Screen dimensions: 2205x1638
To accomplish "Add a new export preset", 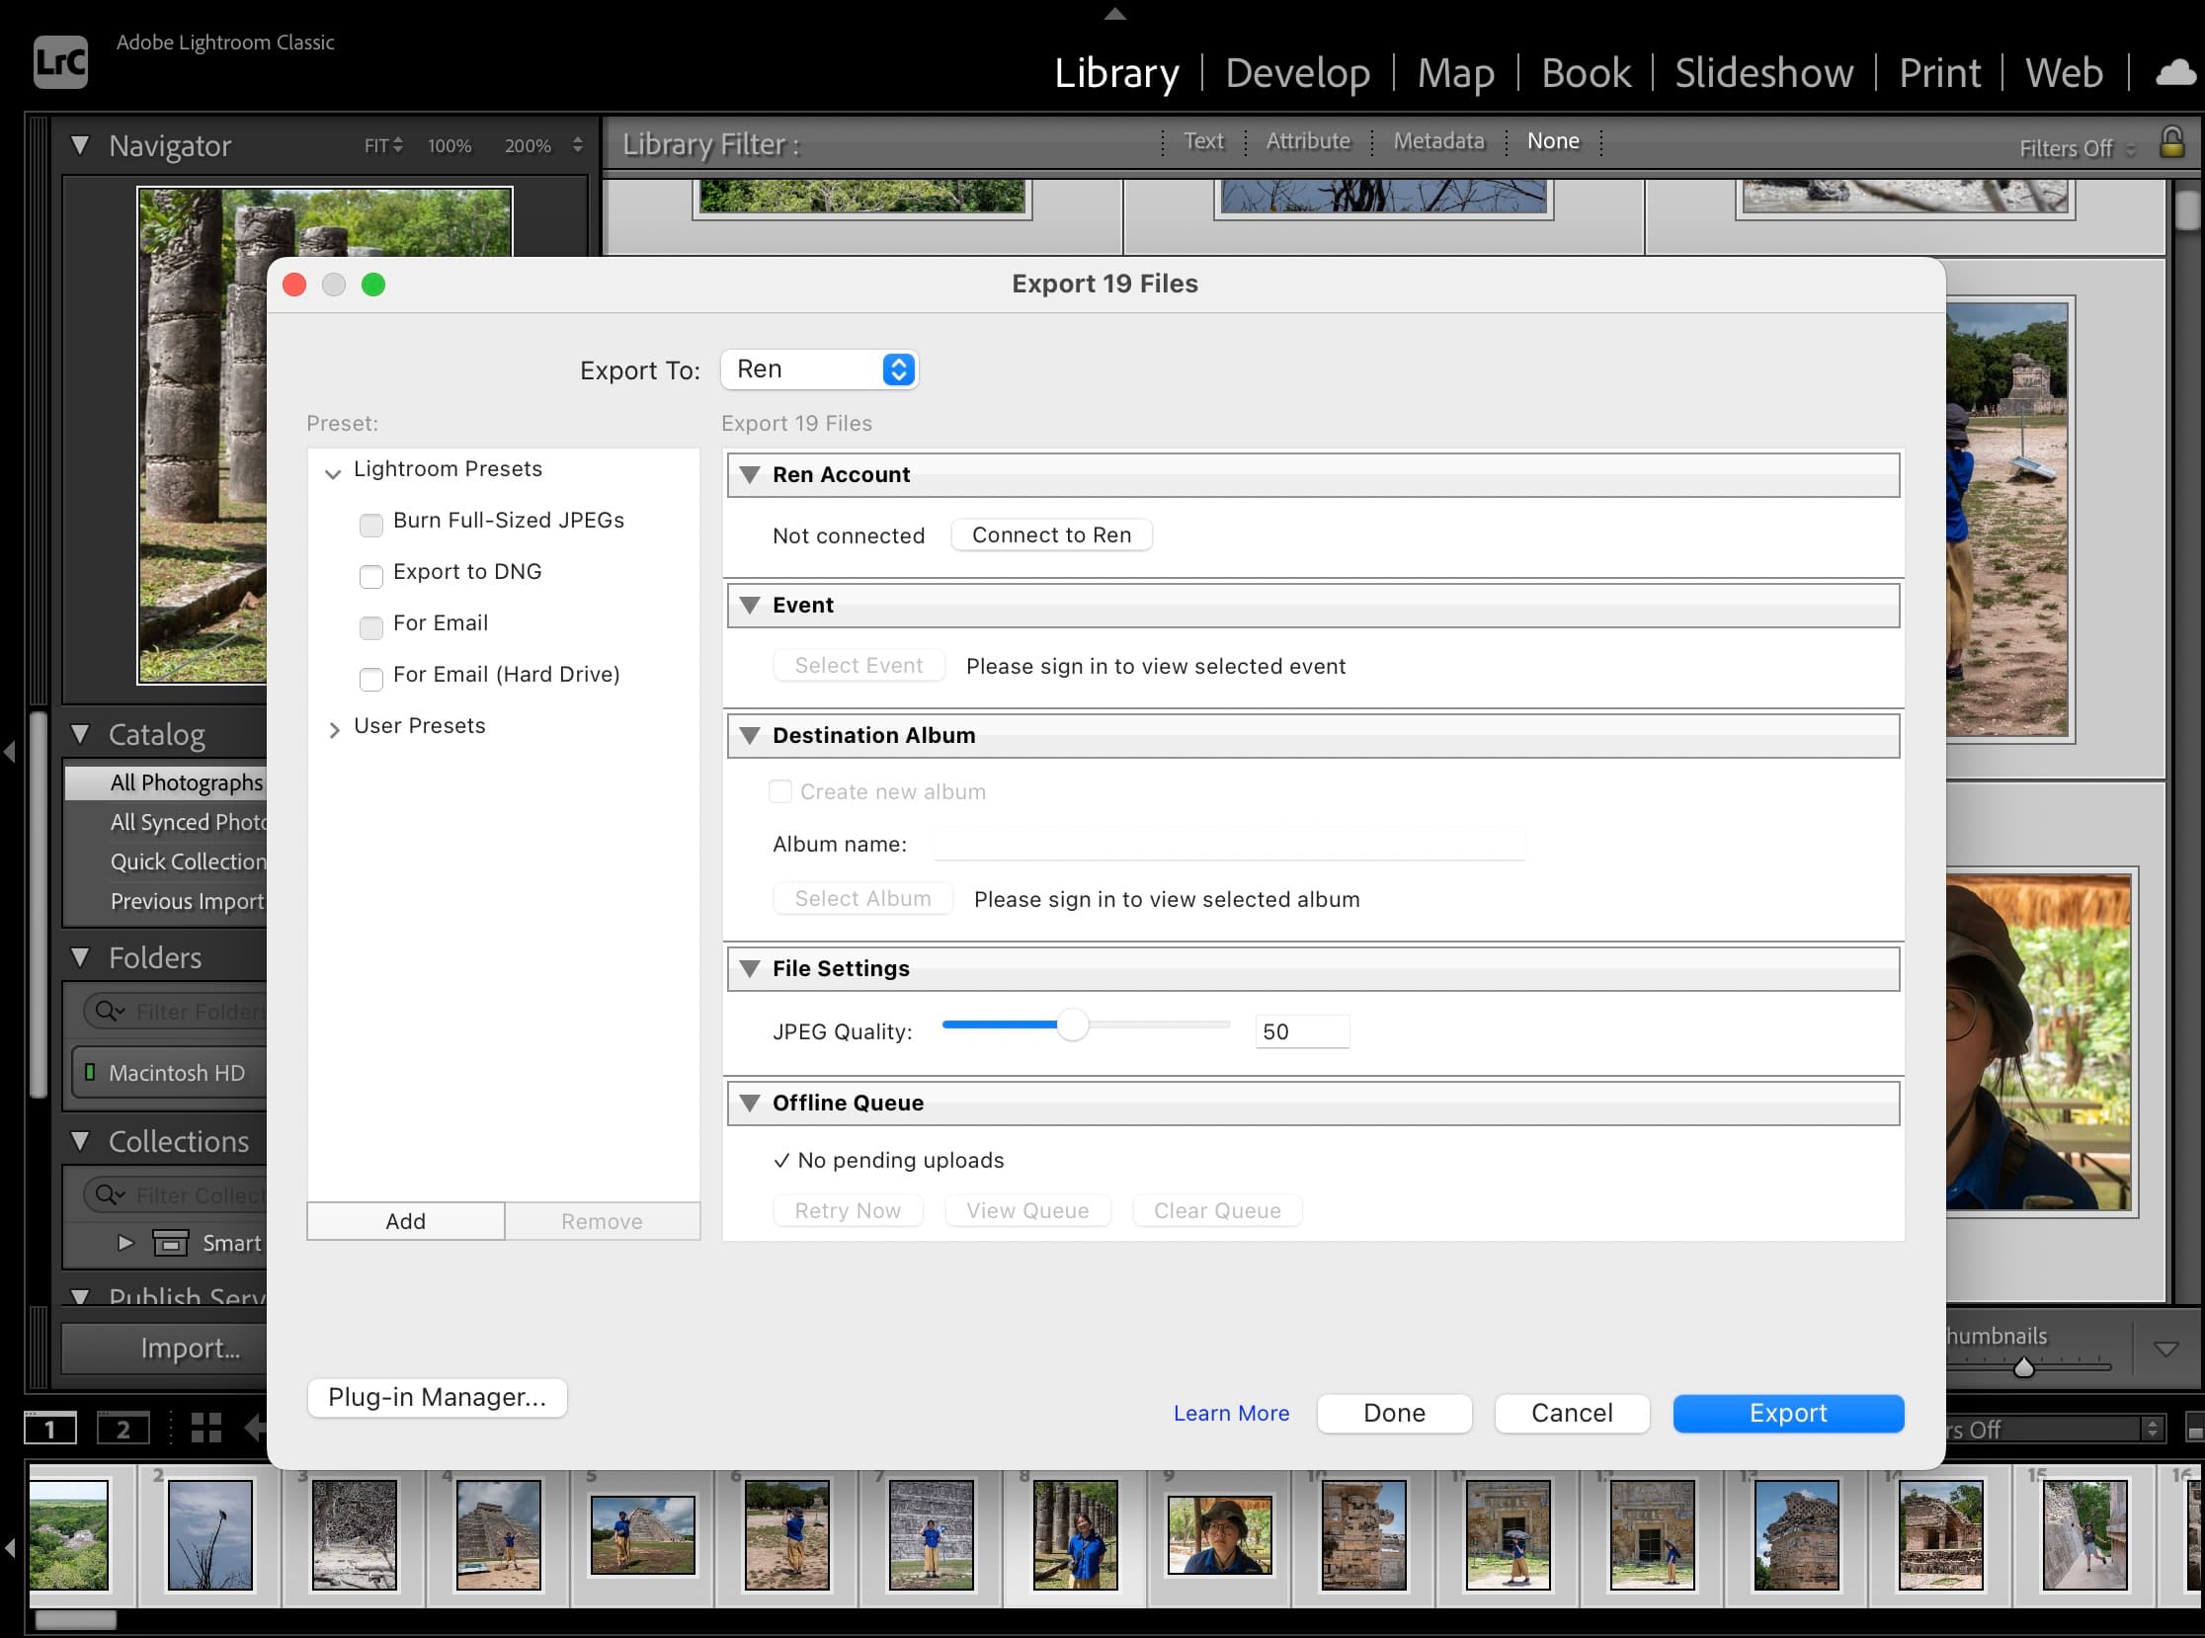I will tap(405, 1220).
